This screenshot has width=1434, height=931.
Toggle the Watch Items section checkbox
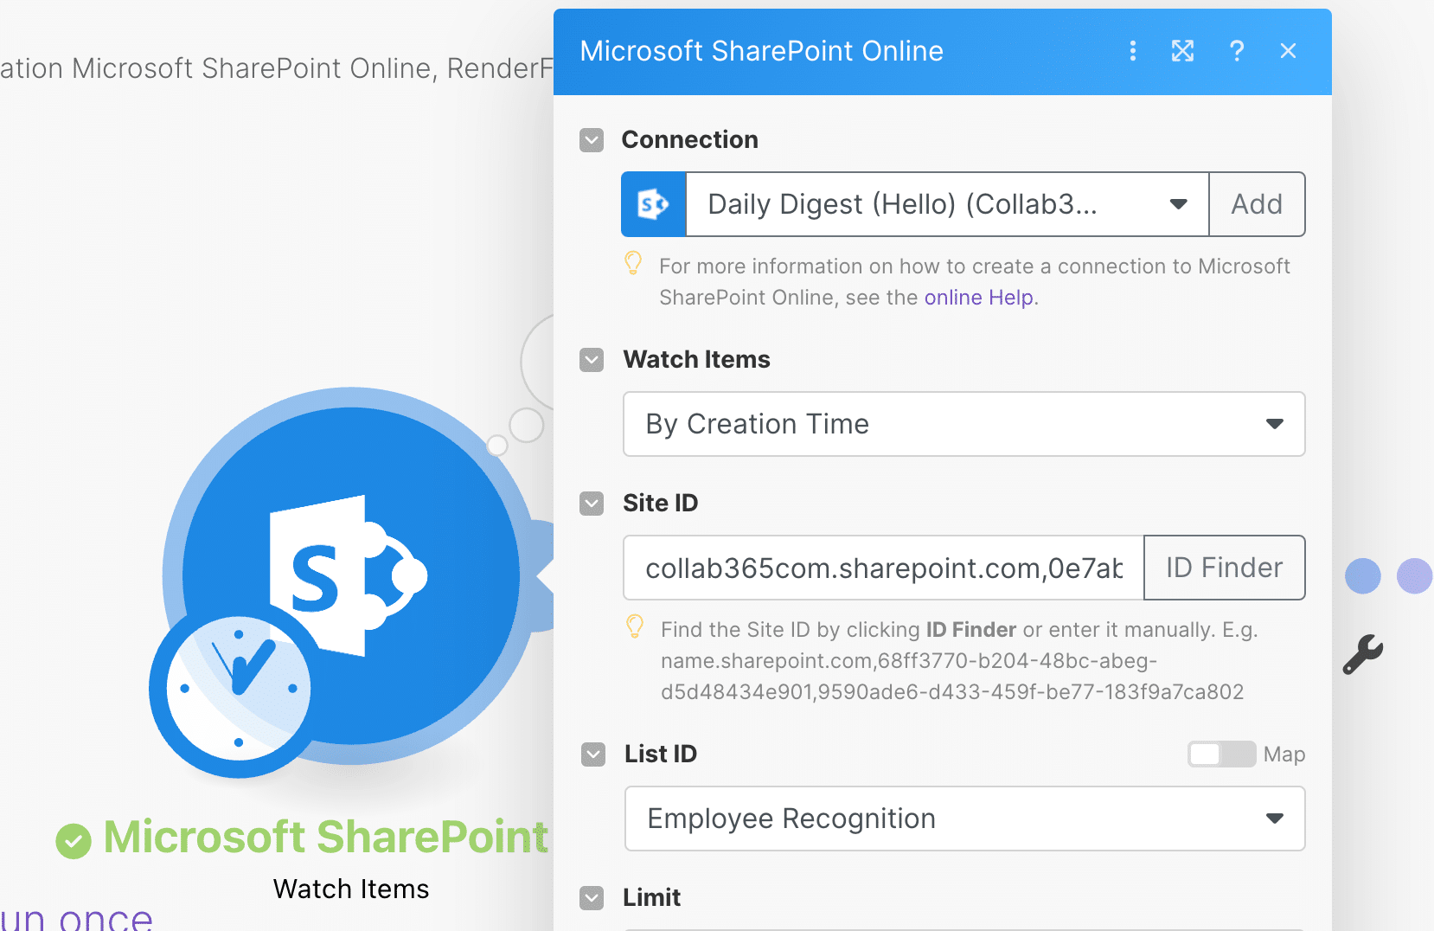click(x=592, y=359)
